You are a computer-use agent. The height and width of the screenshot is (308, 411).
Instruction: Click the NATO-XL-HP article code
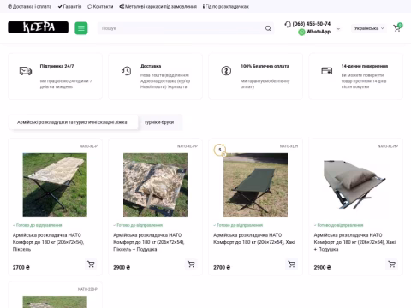click(x=388, y=146)
